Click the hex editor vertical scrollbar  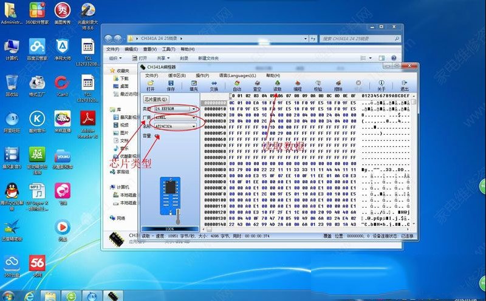(414, 160)
